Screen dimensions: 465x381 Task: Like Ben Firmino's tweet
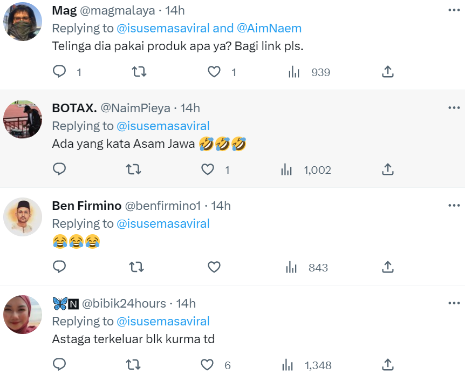click(214, 267)
